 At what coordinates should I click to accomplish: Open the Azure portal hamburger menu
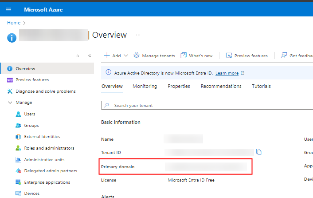coord(9,9)
